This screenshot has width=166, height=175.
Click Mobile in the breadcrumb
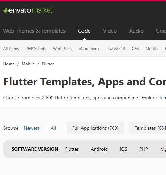28,64
